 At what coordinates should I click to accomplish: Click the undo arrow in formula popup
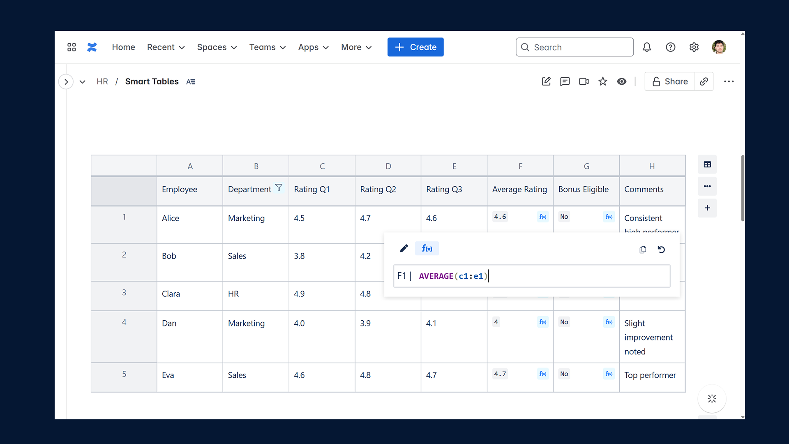661,250
